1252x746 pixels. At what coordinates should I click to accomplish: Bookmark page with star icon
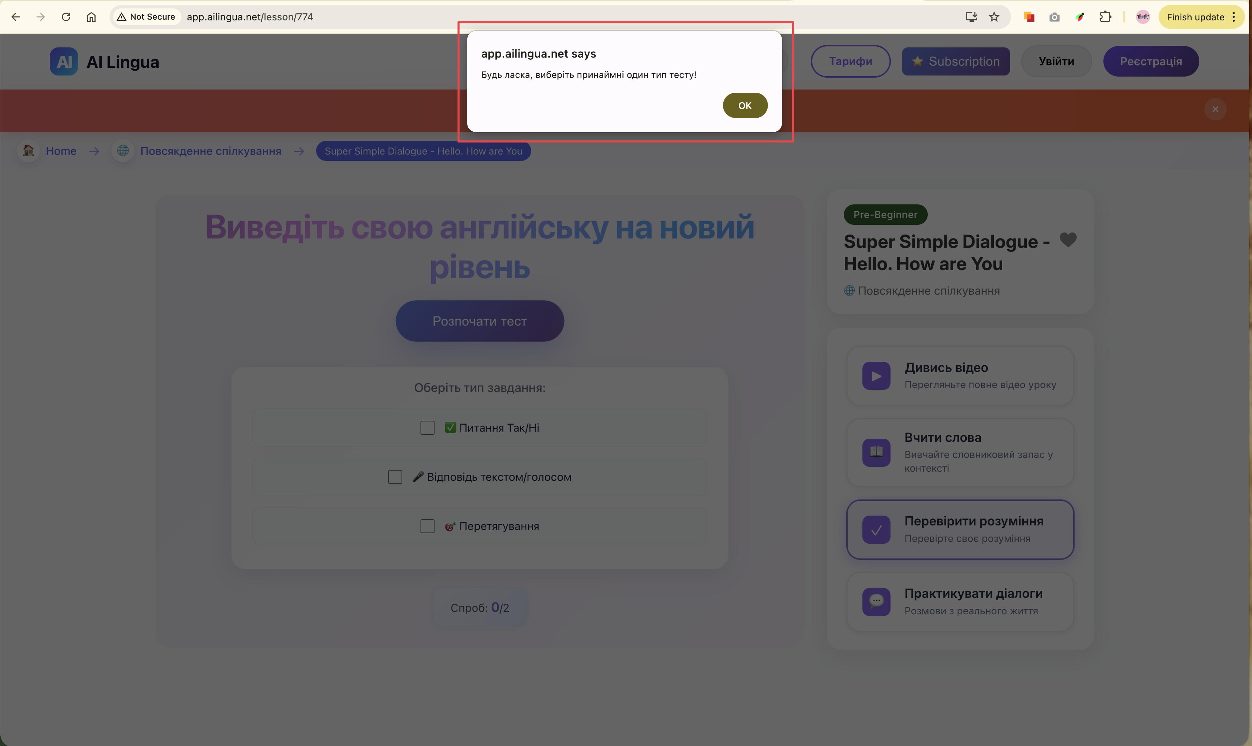pos(994,17)
